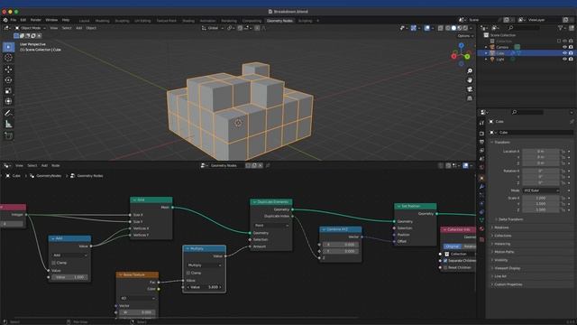Open Global transform orientation dropdown
Screen dimensions: 577x325
tap(213, 28)
